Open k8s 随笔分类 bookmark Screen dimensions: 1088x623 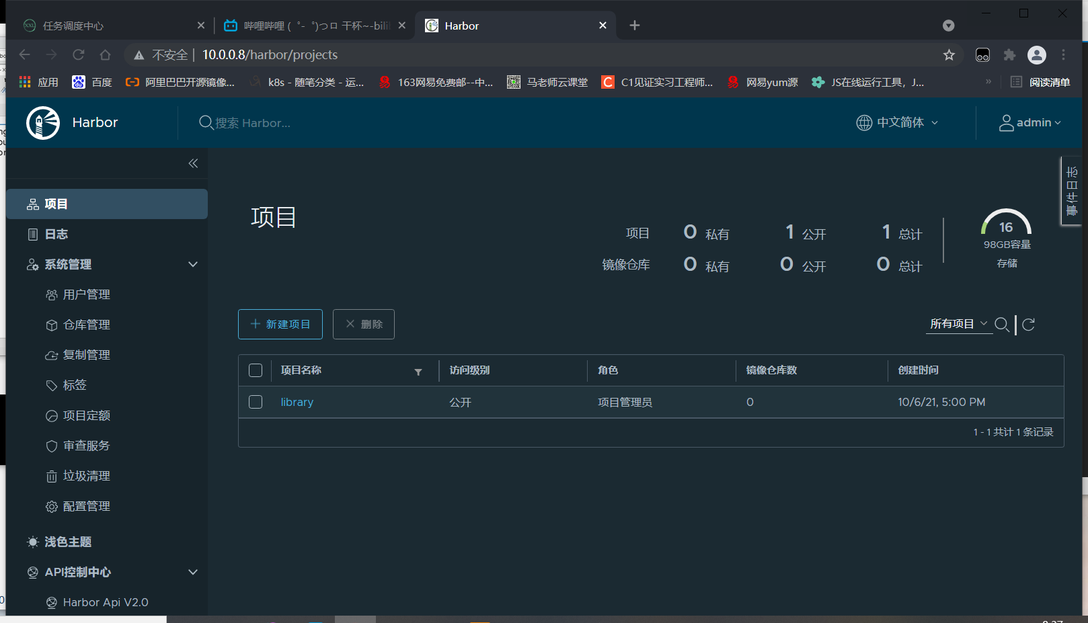[x=307, y=82]
